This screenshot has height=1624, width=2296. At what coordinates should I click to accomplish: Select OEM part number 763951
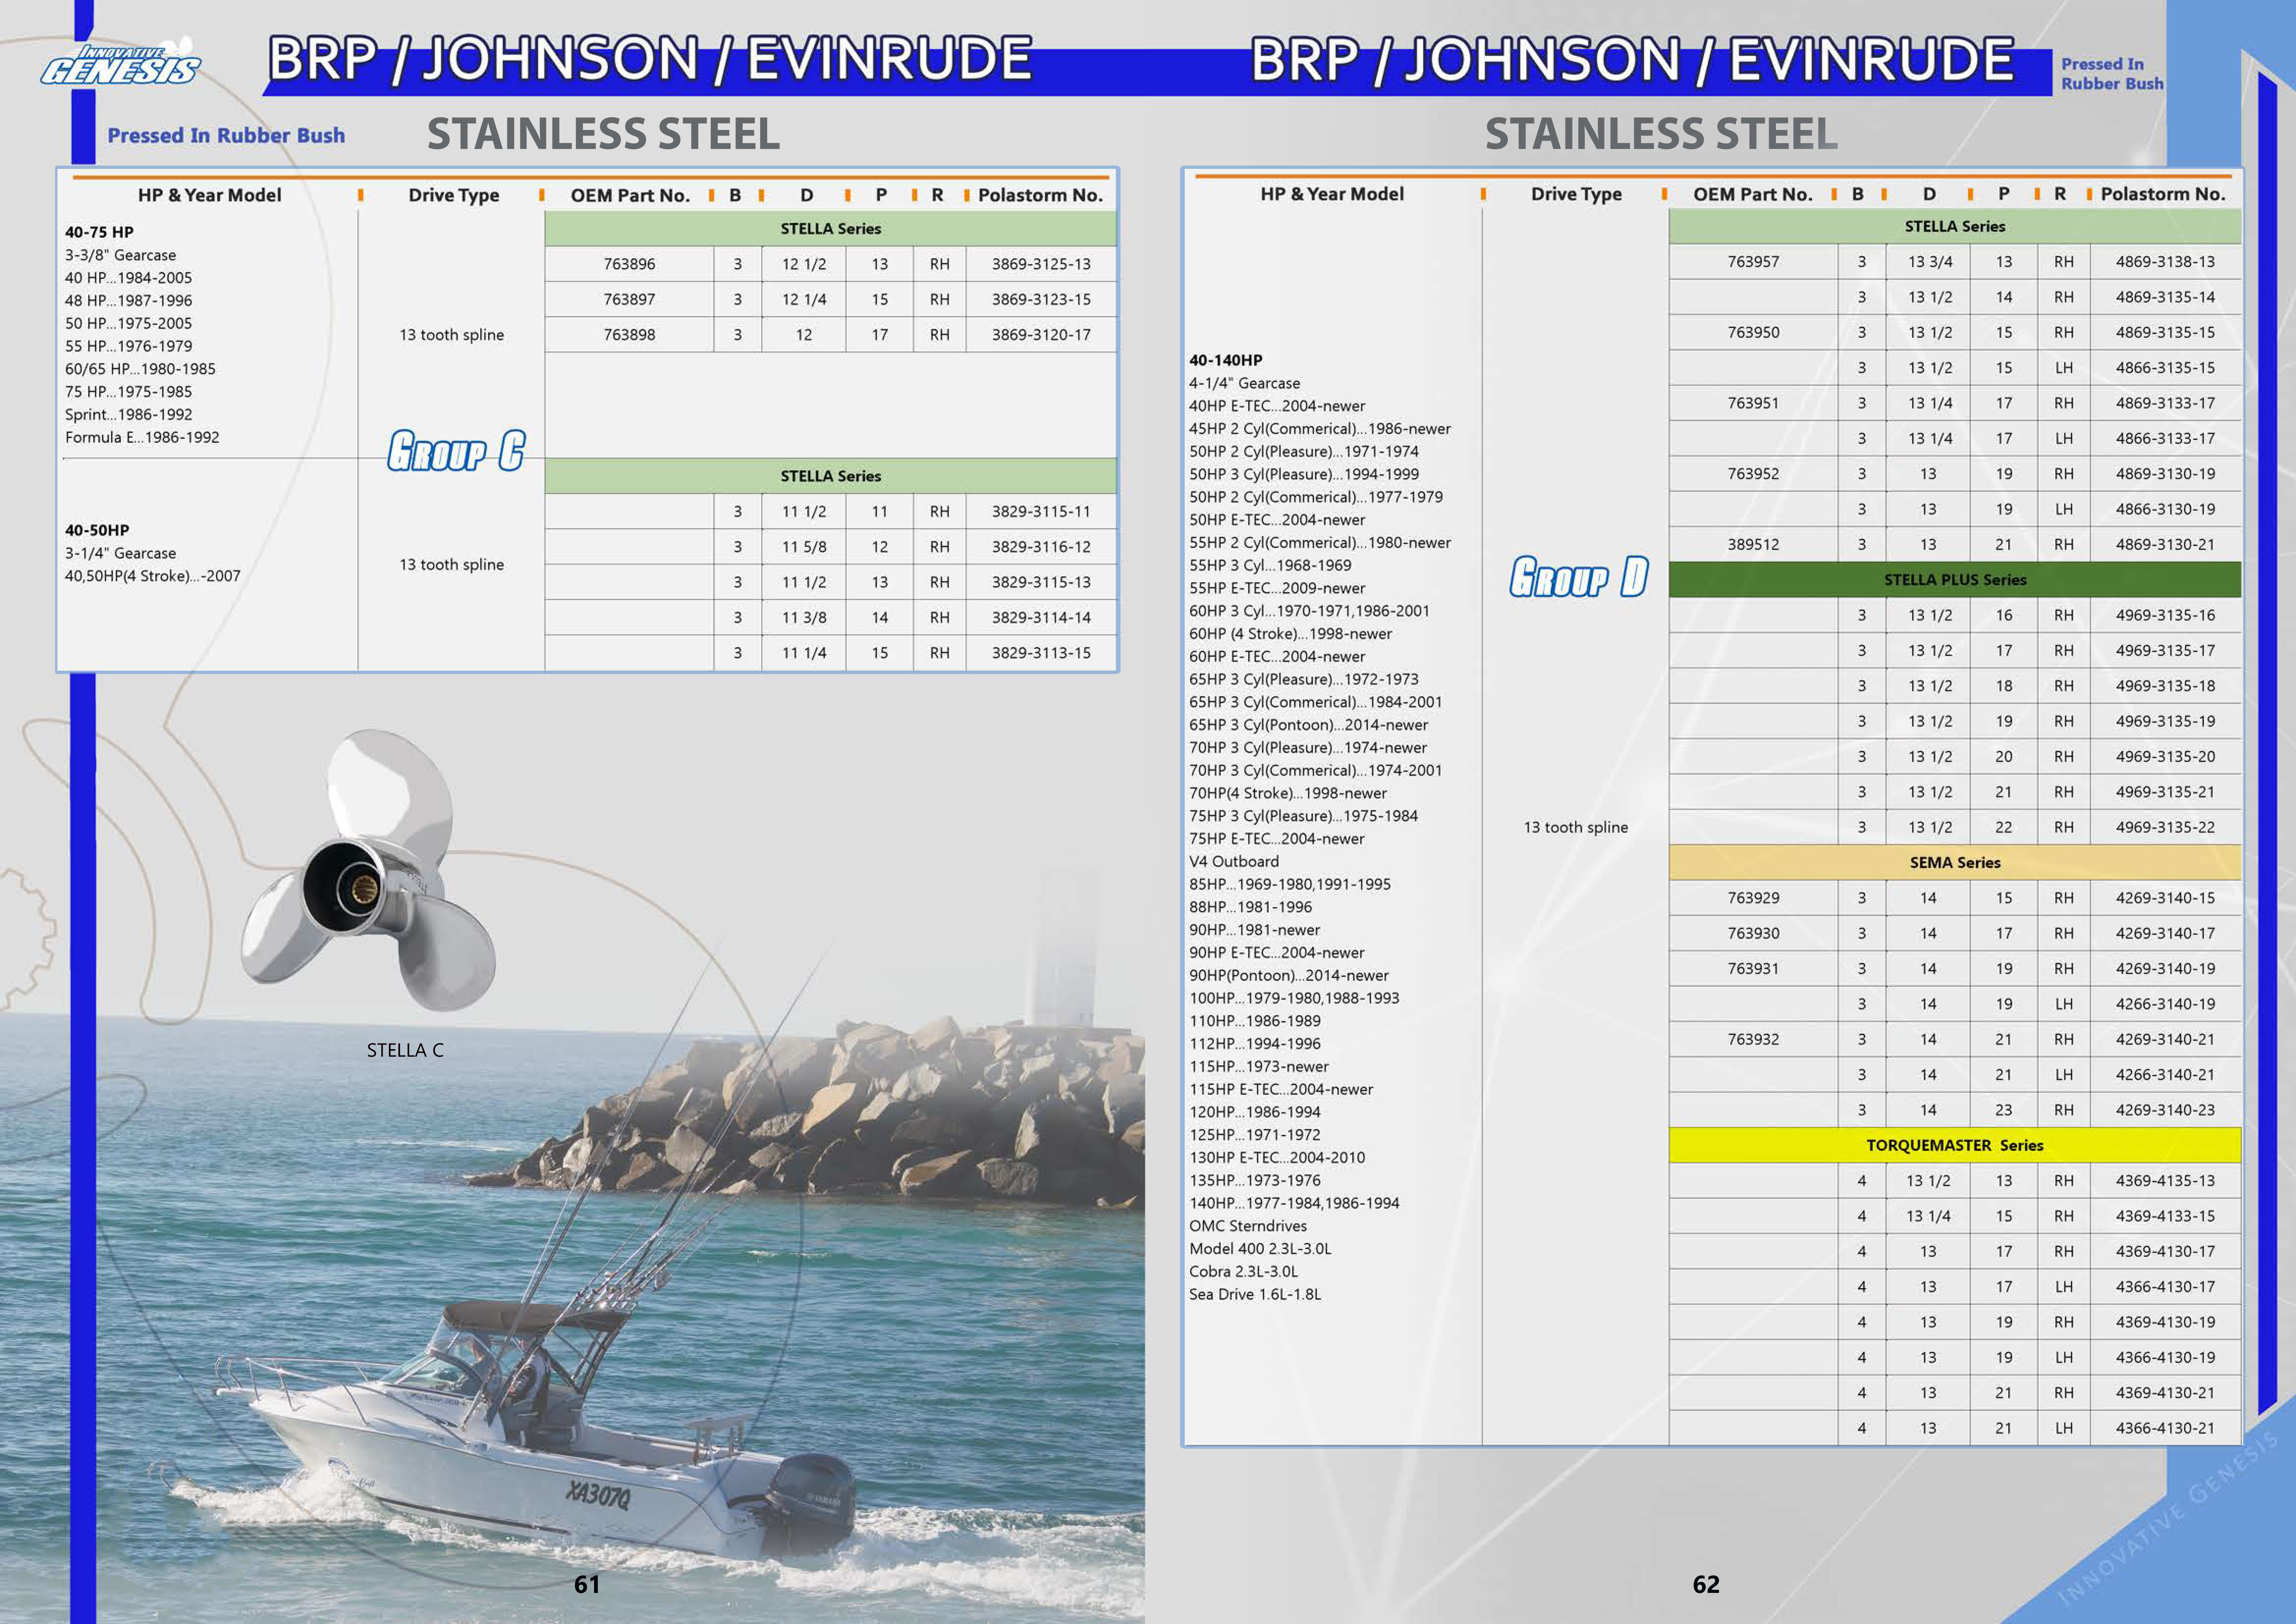1753,403
